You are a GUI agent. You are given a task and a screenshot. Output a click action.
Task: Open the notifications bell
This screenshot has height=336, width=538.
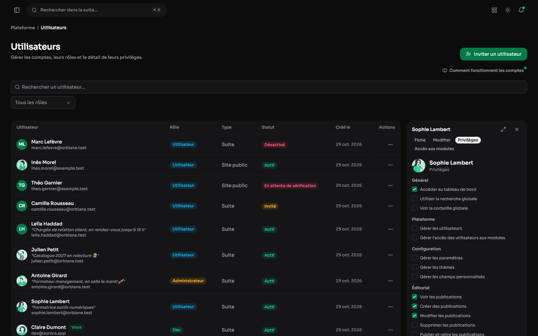521,10
